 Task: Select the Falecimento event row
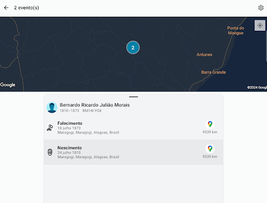[x=133, y=127]
